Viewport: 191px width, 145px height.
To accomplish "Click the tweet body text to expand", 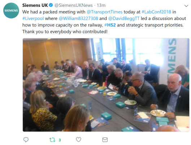I will 104,22.
